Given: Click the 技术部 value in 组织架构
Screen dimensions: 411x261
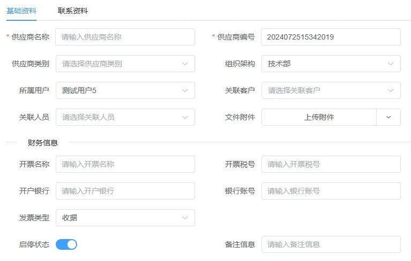Looking at the screenshot, I should [279, 64].
